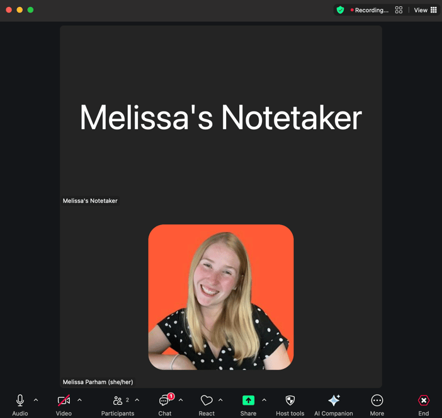Mute the microphone with the Audio icon

[x=20, y=401]
